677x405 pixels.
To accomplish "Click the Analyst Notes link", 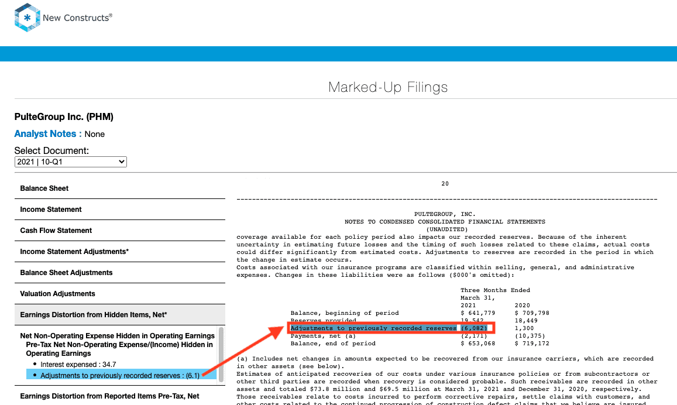I will tap(48, 134).
